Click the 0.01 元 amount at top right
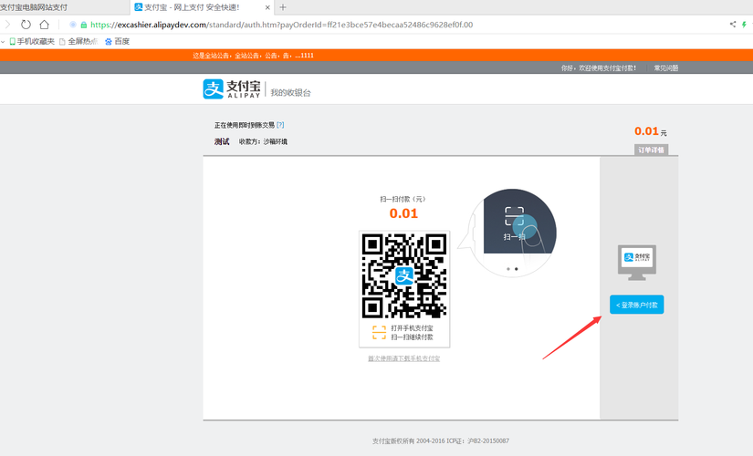This screenshot has width=753, height=456. pos(650,131)
